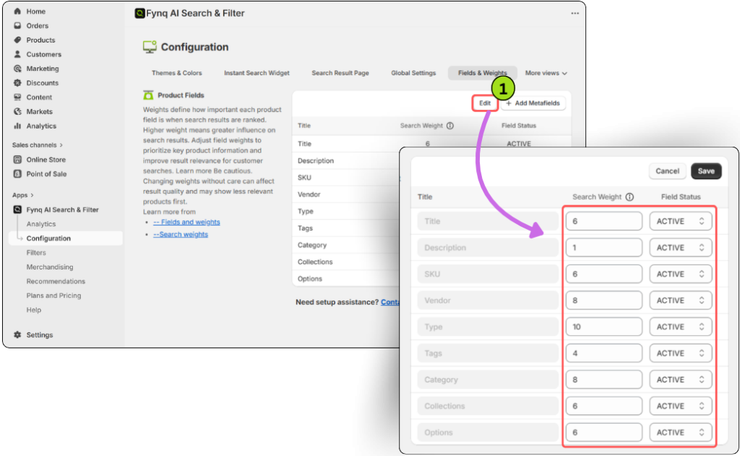Click Cancel in edit panel

(x=667, y=171)
